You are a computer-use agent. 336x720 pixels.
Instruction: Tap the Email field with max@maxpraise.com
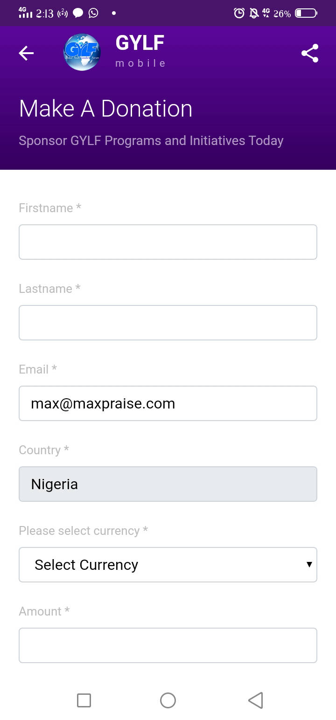[168, 403]
